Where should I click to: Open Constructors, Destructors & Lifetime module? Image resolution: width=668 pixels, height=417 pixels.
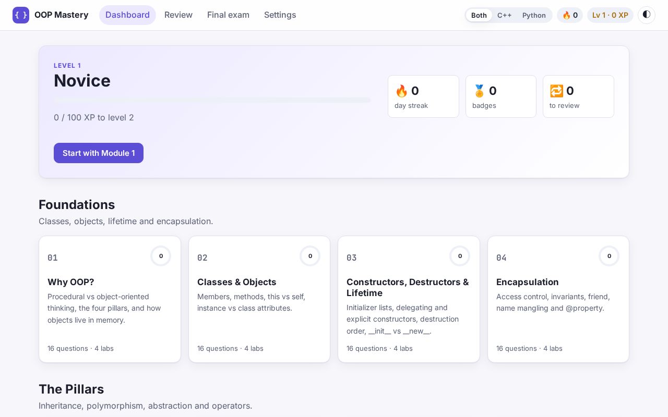click(x=409, y=299)
